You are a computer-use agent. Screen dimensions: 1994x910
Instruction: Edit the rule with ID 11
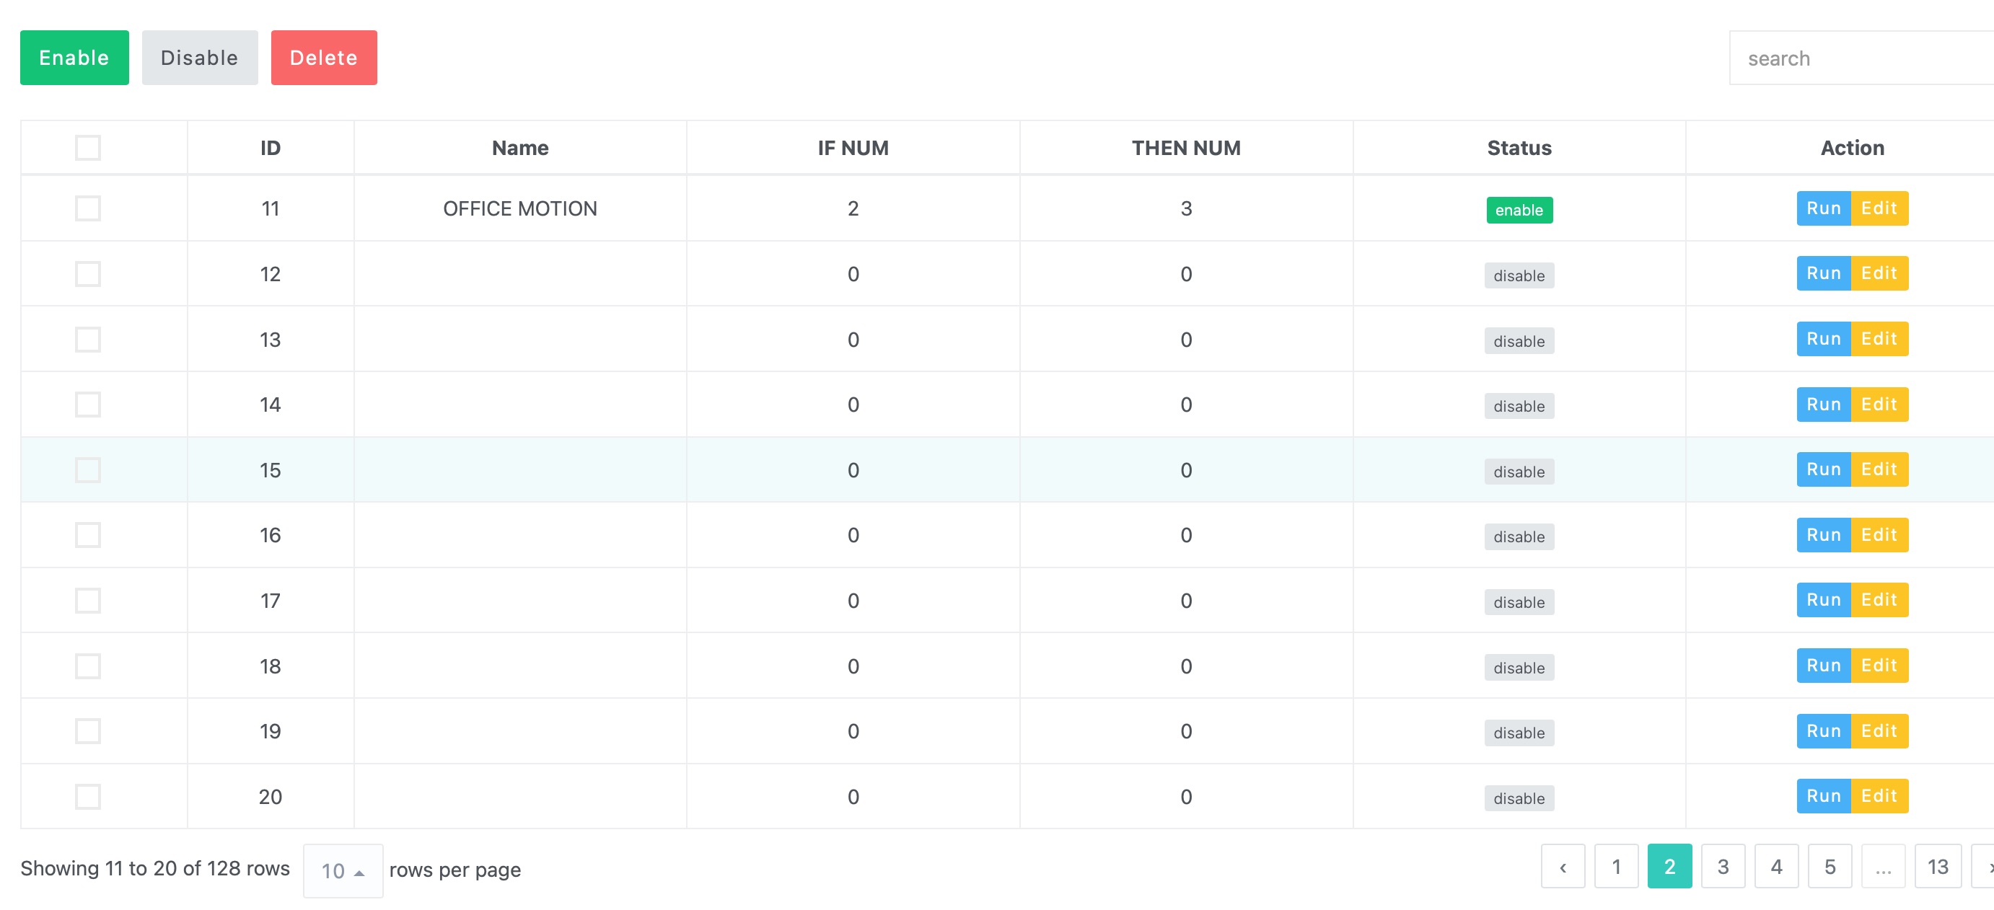coord(1879,208)
